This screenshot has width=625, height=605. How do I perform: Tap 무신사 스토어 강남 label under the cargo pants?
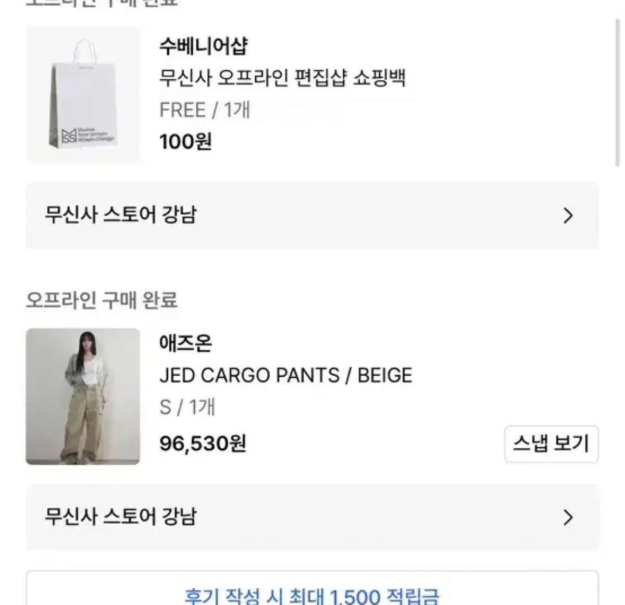(121, 516)
